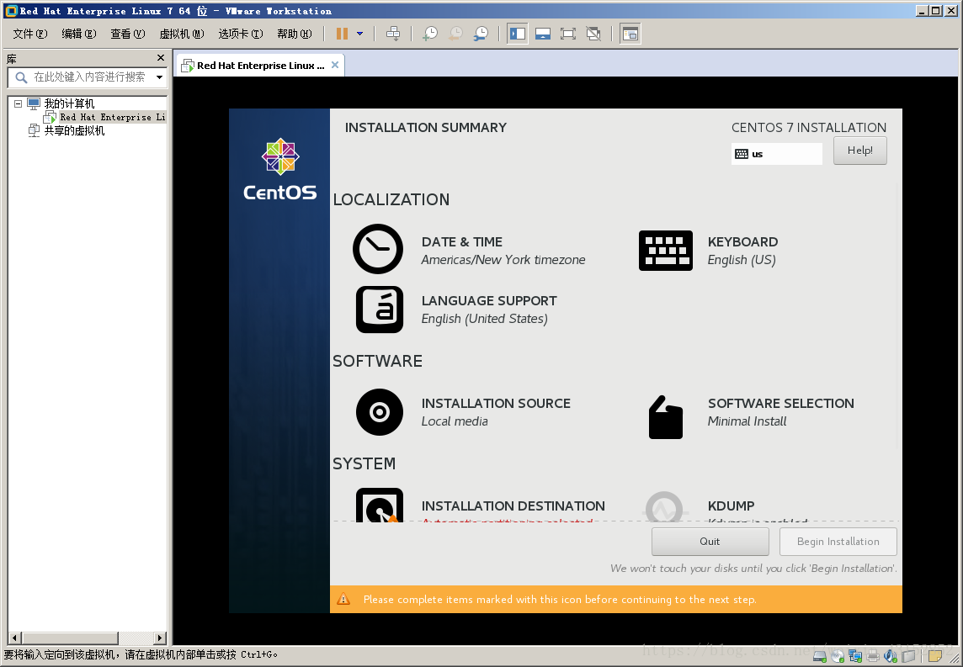Open the library search dropdown arrow
Image resolution: width=963 pixels, height=667 pixels.
[x=160, y=77]
